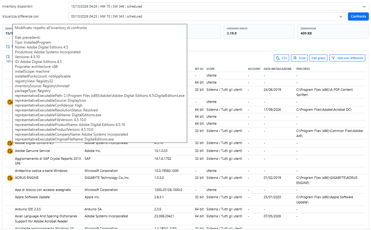The image size is (371, 230).
Task: Select App di blocco con accesso assegnato
Action: click(43, 190)
